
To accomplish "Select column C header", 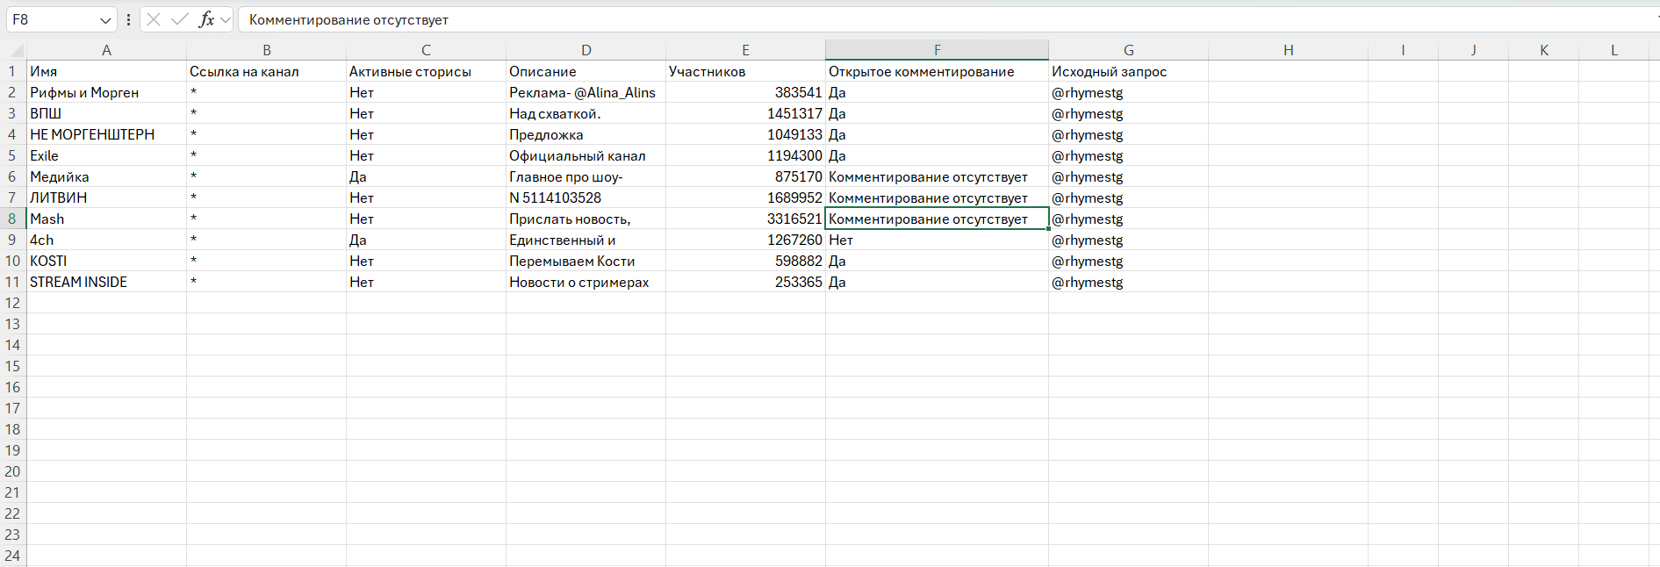I will [426, 50].
